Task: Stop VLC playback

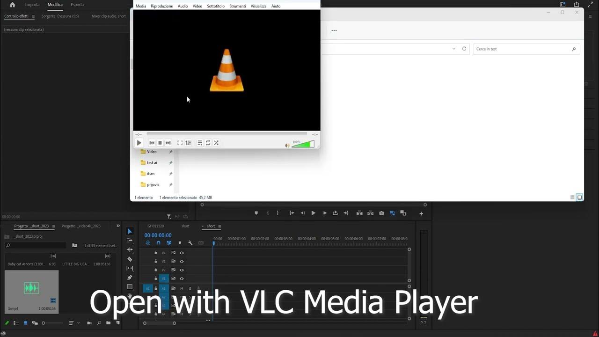Action: pyautogui.click(x=160, y=143)
